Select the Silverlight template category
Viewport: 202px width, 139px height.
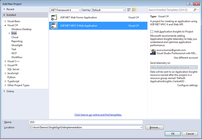17,45
